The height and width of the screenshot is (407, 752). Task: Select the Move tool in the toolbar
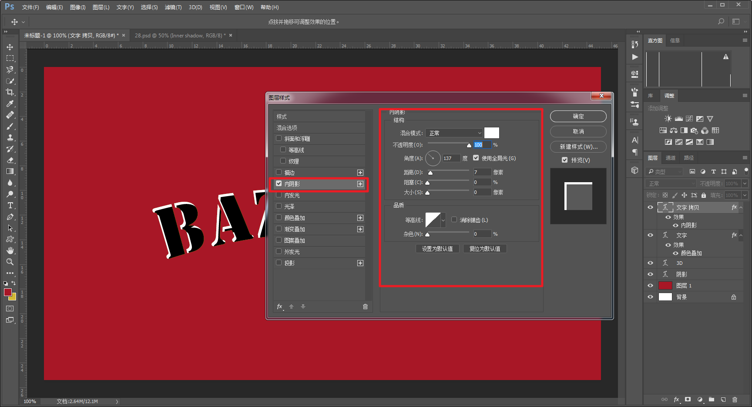[10, 47]
